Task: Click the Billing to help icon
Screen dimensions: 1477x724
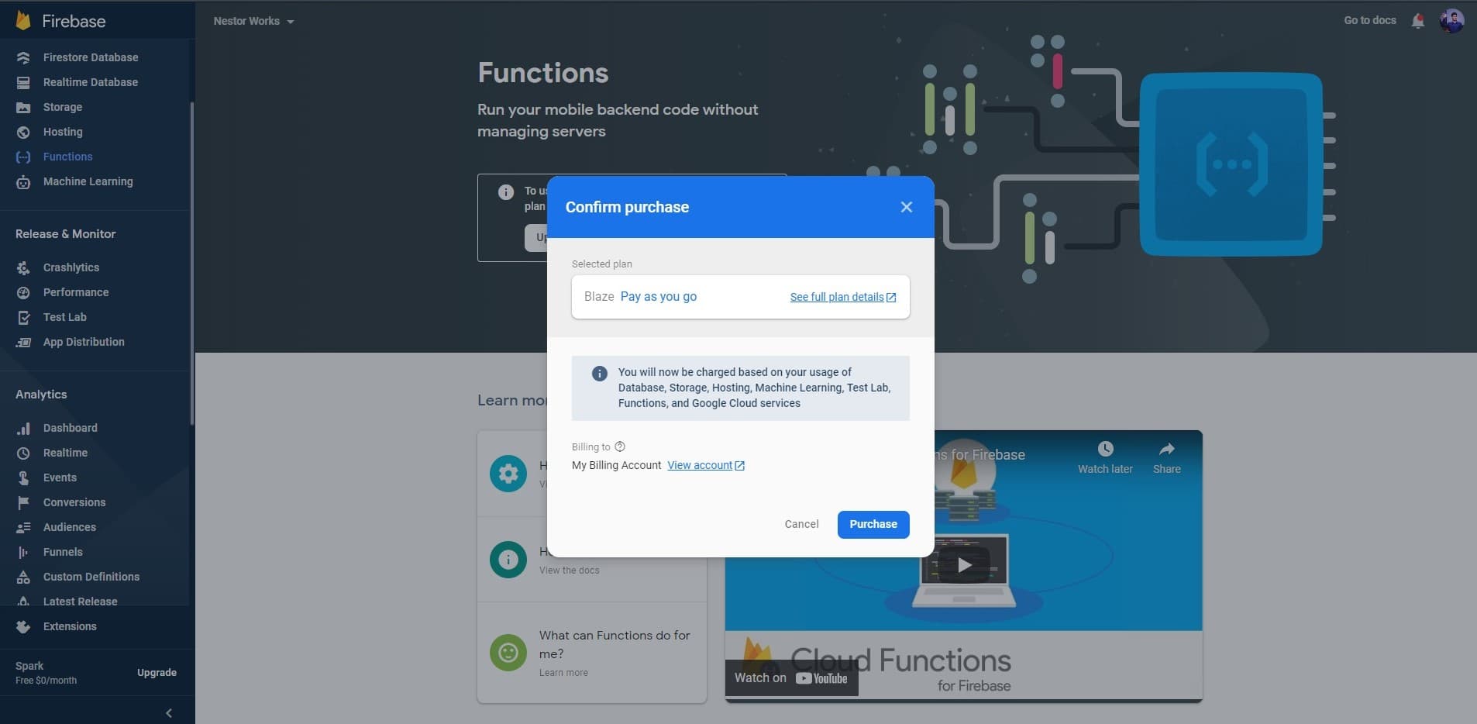Action: (620, 446)
